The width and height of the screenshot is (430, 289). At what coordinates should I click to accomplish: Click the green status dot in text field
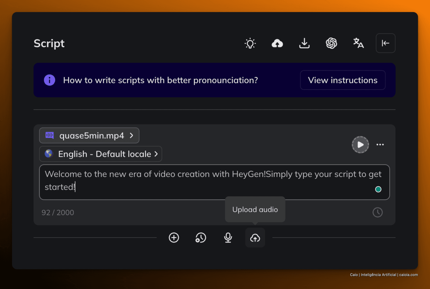(378, 189)
